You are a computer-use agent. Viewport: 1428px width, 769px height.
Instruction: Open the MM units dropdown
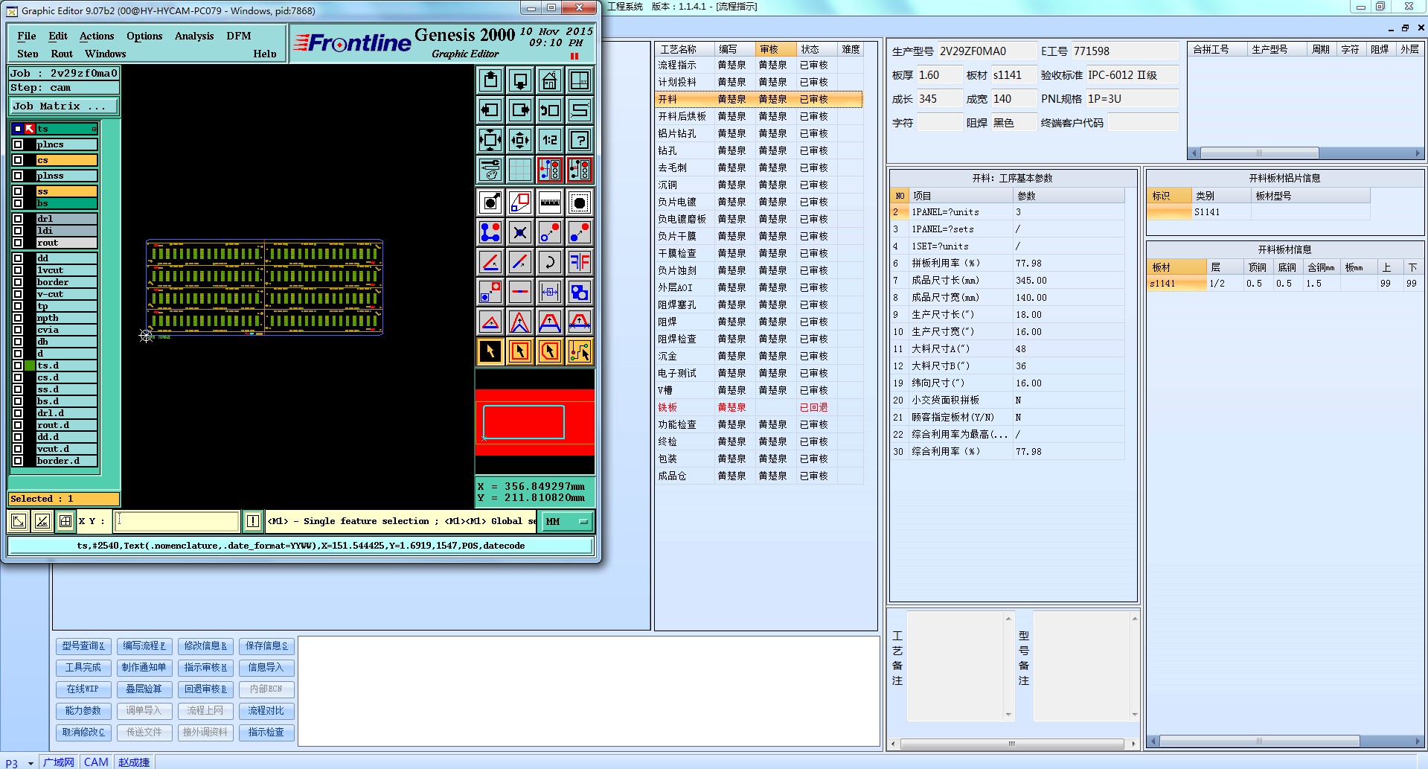pyautogui.click(x=567, y=521)
